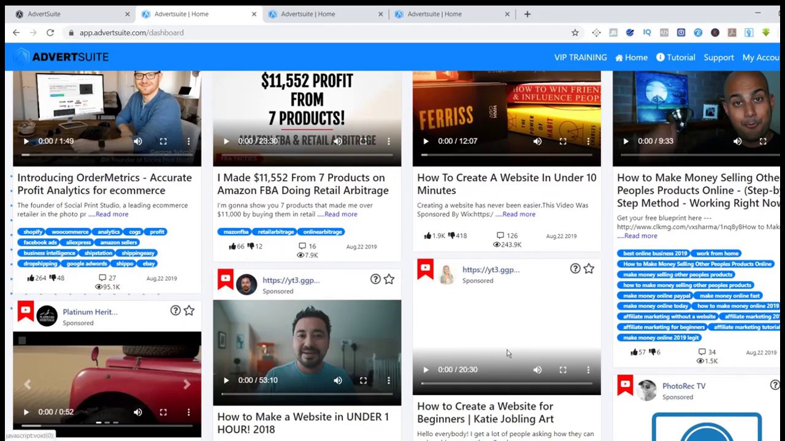Screen dimensions: 785x441
Task: Select the retailarbitrage tag
Action: [x=275, y=232]
